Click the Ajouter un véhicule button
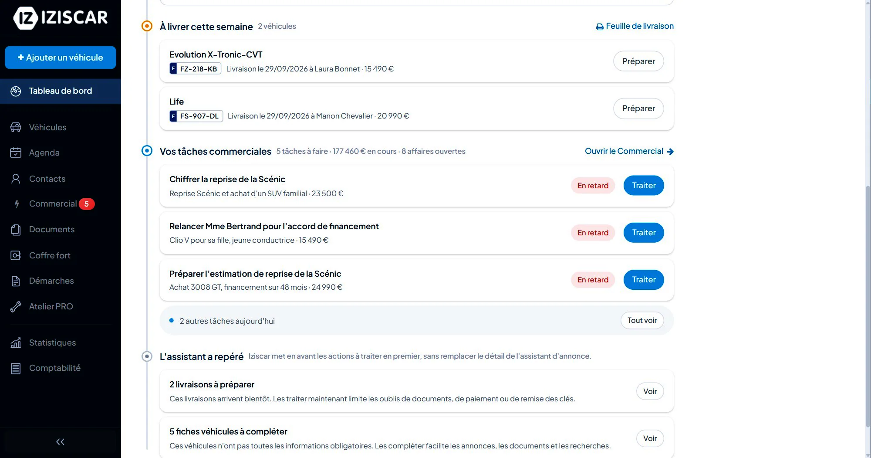 tap(61, 58)
